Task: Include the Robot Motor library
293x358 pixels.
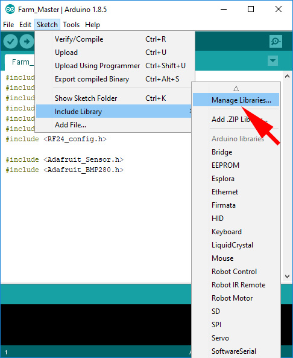Action: pyautogui.click(x=236, y=298)
